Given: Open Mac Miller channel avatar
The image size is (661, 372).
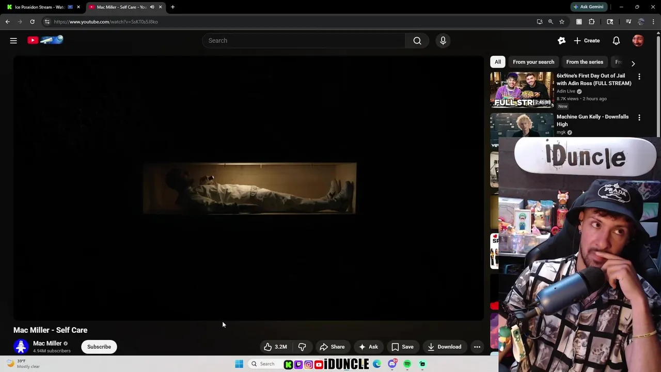Looking at the screenshot, I should tap(21, 346).
